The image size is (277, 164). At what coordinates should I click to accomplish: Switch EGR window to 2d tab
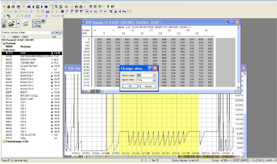92,91
